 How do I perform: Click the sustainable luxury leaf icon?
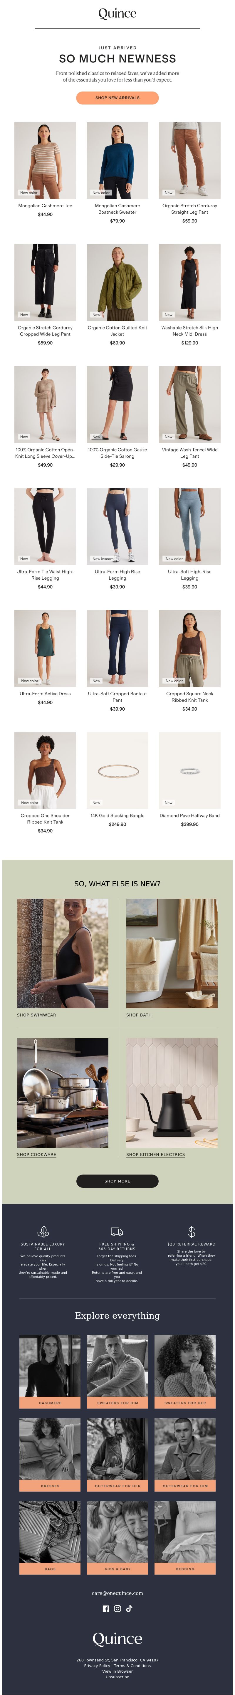[x=43, y=1231]
